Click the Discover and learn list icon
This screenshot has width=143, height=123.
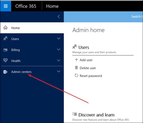click(x=75, y=114)
